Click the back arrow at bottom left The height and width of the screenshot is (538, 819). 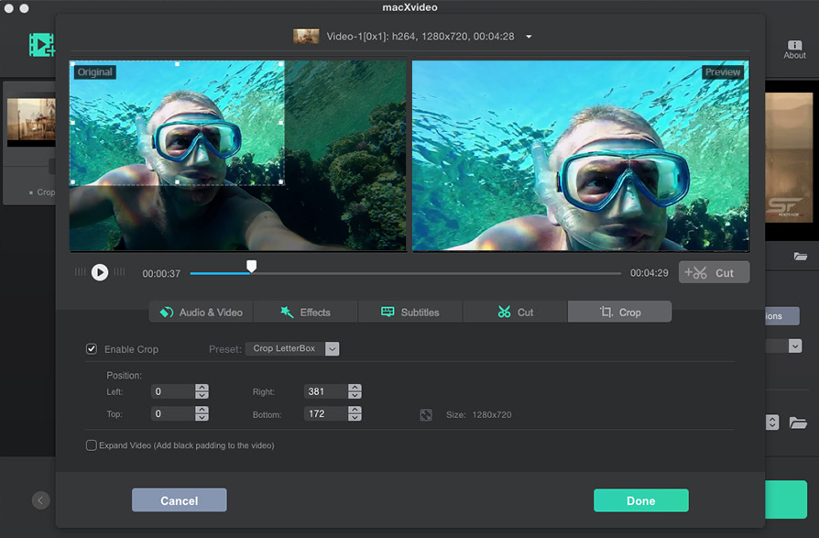[x=40, y=500]
